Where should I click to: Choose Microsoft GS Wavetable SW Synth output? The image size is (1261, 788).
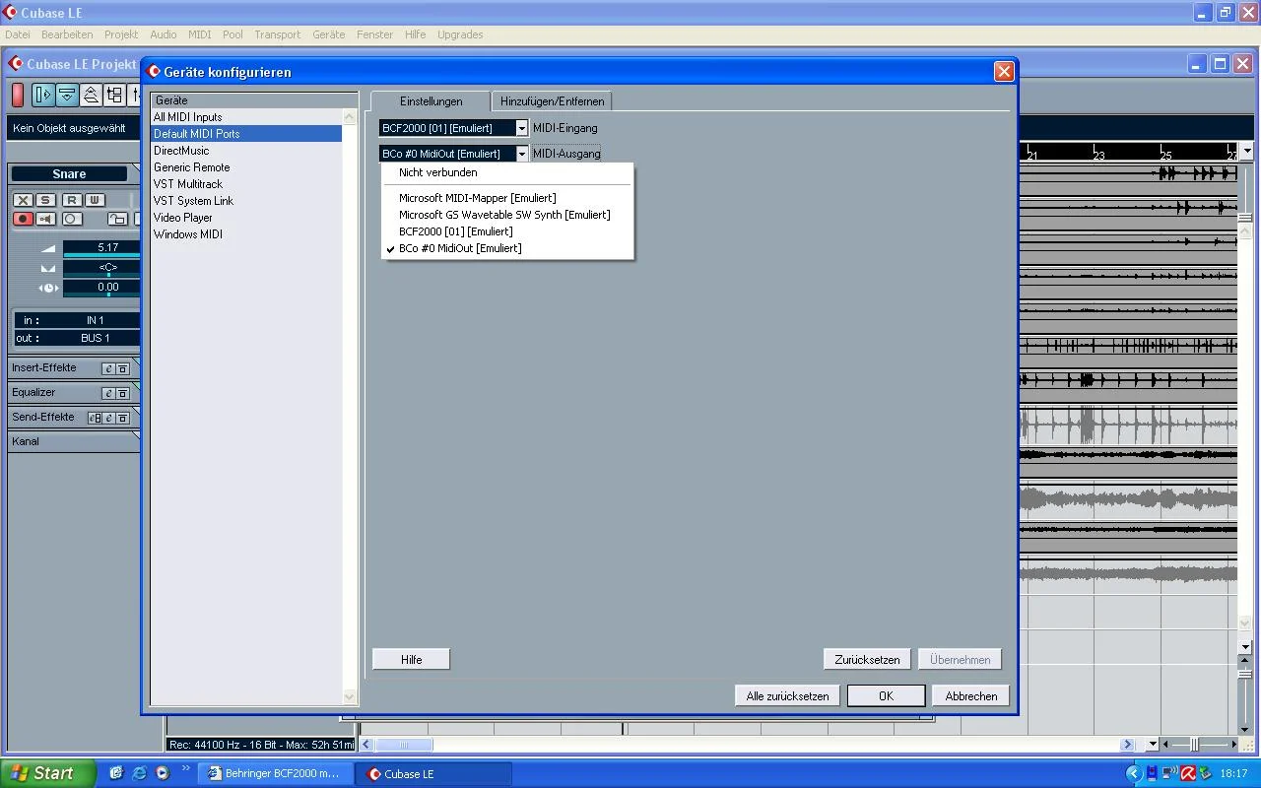507,215
